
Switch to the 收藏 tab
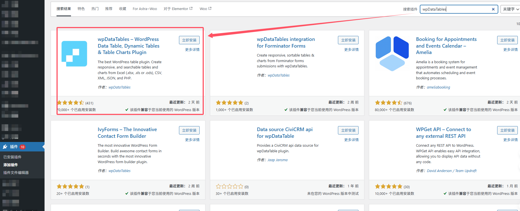tap(122, 9)
